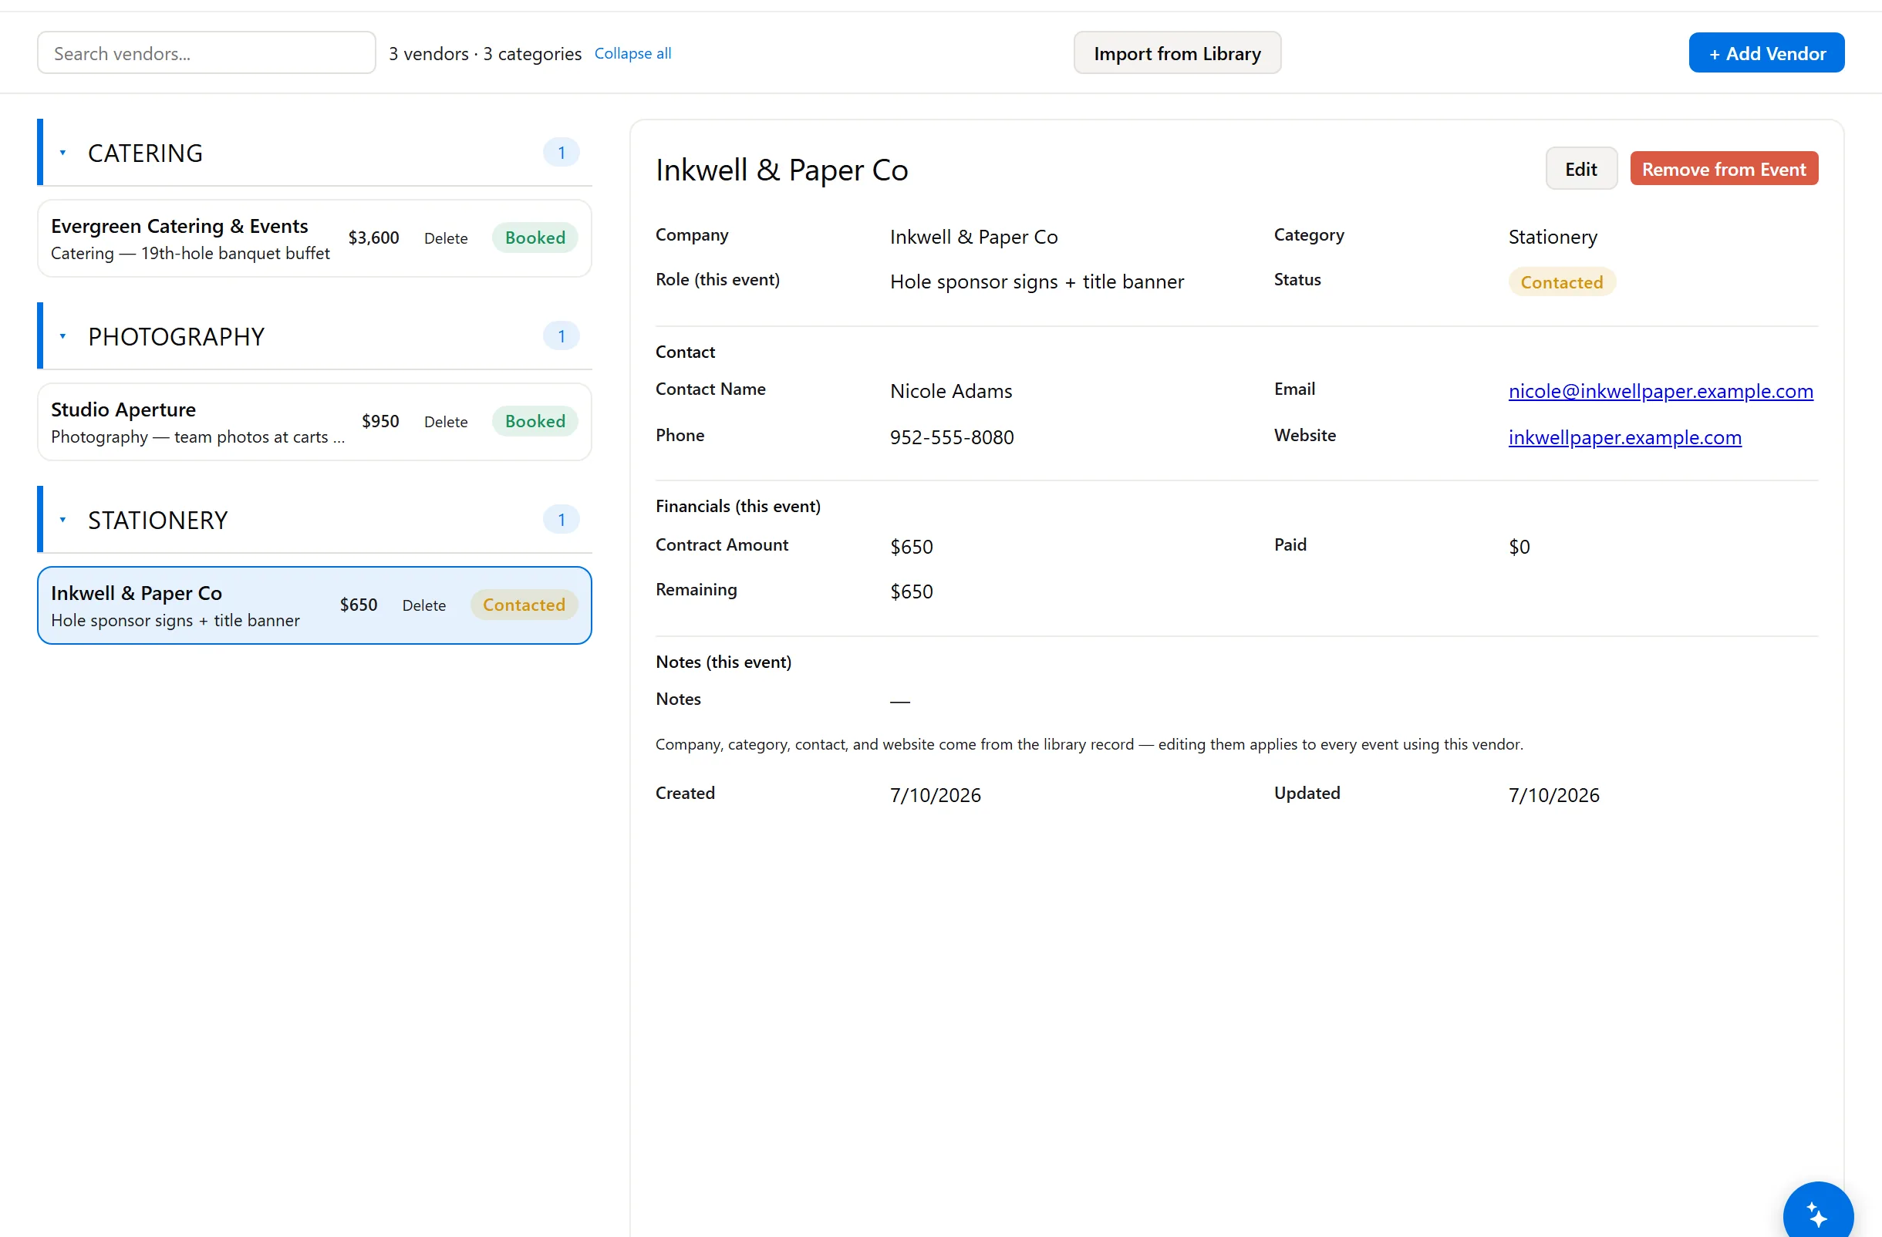Click the Remaining value $650
This screenshot has width=1882, height=1237.
coord(911,592)
